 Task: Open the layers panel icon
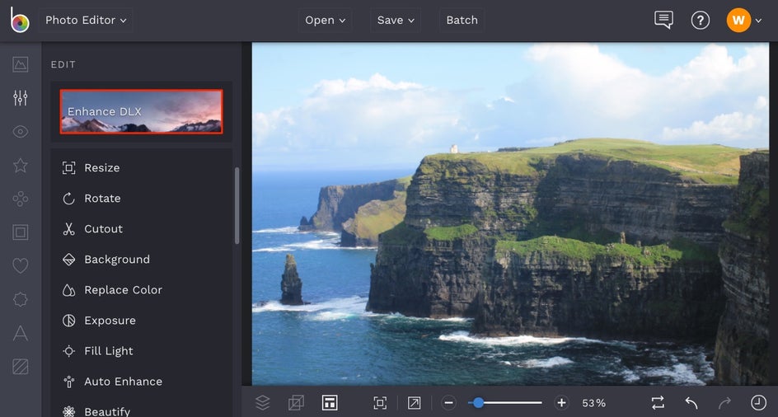(x=262, y=402)
